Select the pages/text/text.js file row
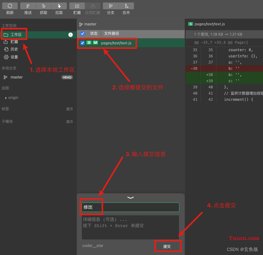This screenshot has height=255, width=263. coord(131,43)
